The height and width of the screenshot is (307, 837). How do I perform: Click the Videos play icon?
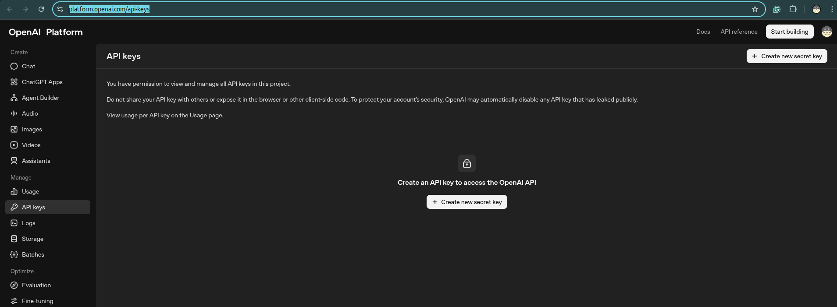(x=14, y=145)
